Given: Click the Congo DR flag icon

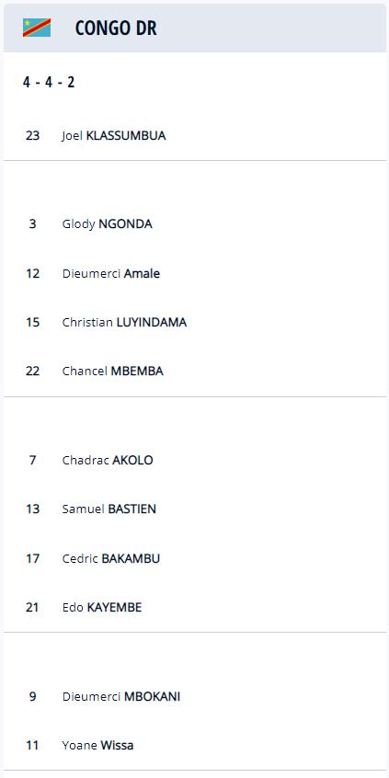Looking at the screenshot, I should click(x=37, y=28).
